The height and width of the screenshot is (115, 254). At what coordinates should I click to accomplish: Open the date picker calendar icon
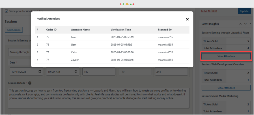click(x=40, y=72)
